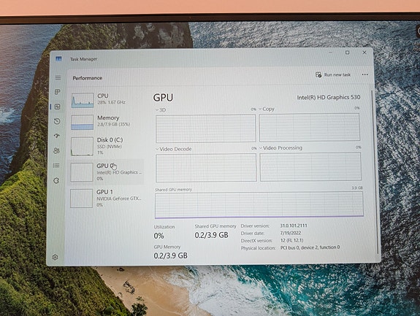Expand the 3D engine dropdown

click(161, 110)
